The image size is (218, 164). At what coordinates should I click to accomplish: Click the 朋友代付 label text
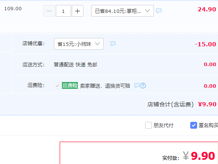[163, 125]
